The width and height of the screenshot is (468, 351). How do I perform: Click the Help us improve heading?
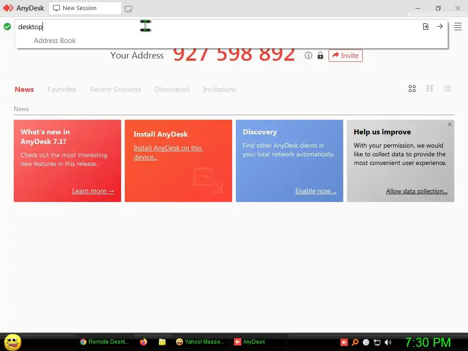(x=382, y=132)
